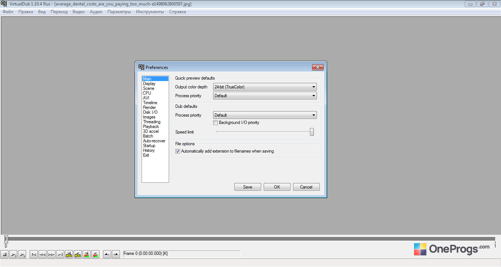501x267 pixels.
Task: Cancel the Preferences dialog
Action: tap(306, 187)
